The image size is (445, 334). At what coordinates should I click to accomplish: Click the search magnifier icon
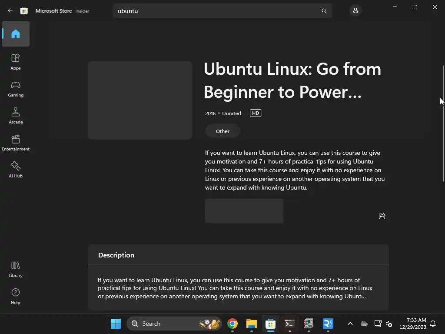click(x=324, y=11)
